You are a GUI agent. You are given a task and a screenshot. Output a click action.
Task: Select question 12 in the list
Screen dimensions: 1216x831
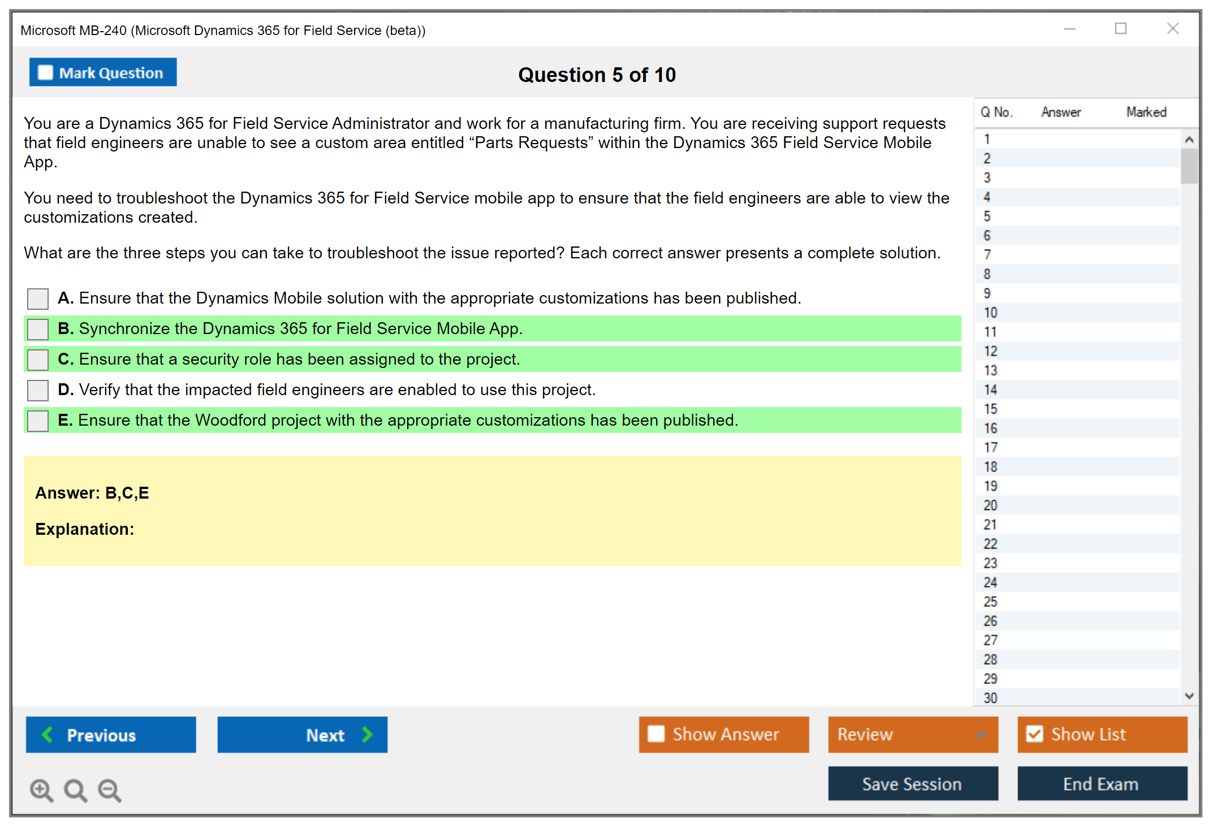pos(990,351)
